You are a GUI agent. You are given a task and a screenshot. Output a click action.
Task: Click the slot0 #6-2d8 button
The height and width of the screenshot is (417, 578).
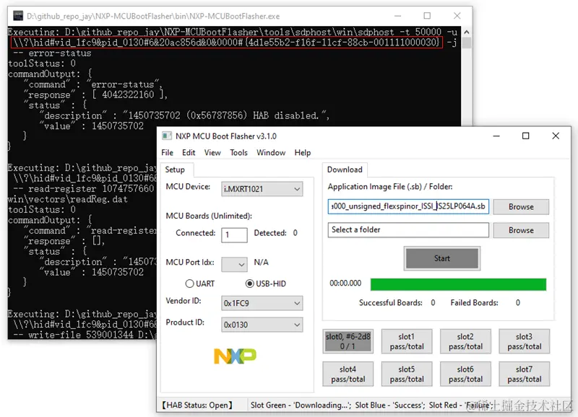pos(348,341)
